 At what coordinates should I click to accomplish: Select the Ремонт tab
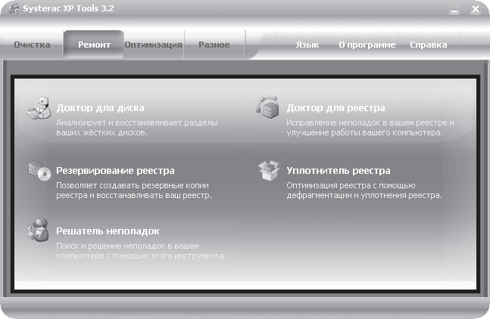[94, 45]
